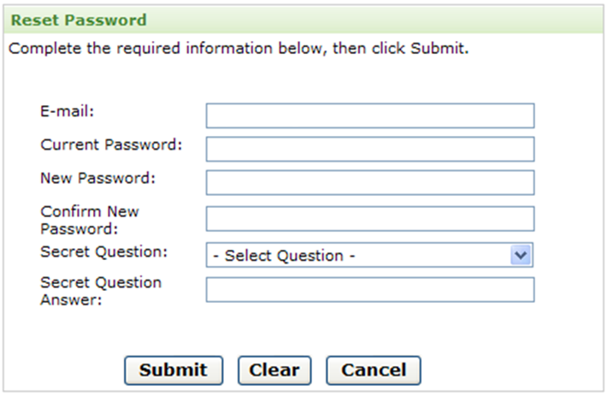Hit the Cancel button

click(374, 370)
